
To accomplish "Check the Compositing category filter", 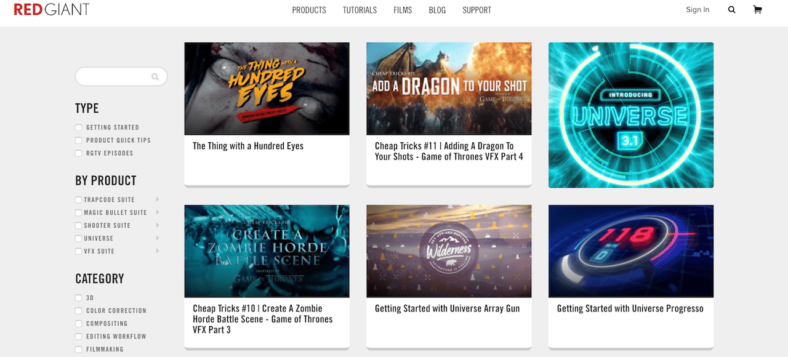I will pyautogui.click(x=79, y=324).
